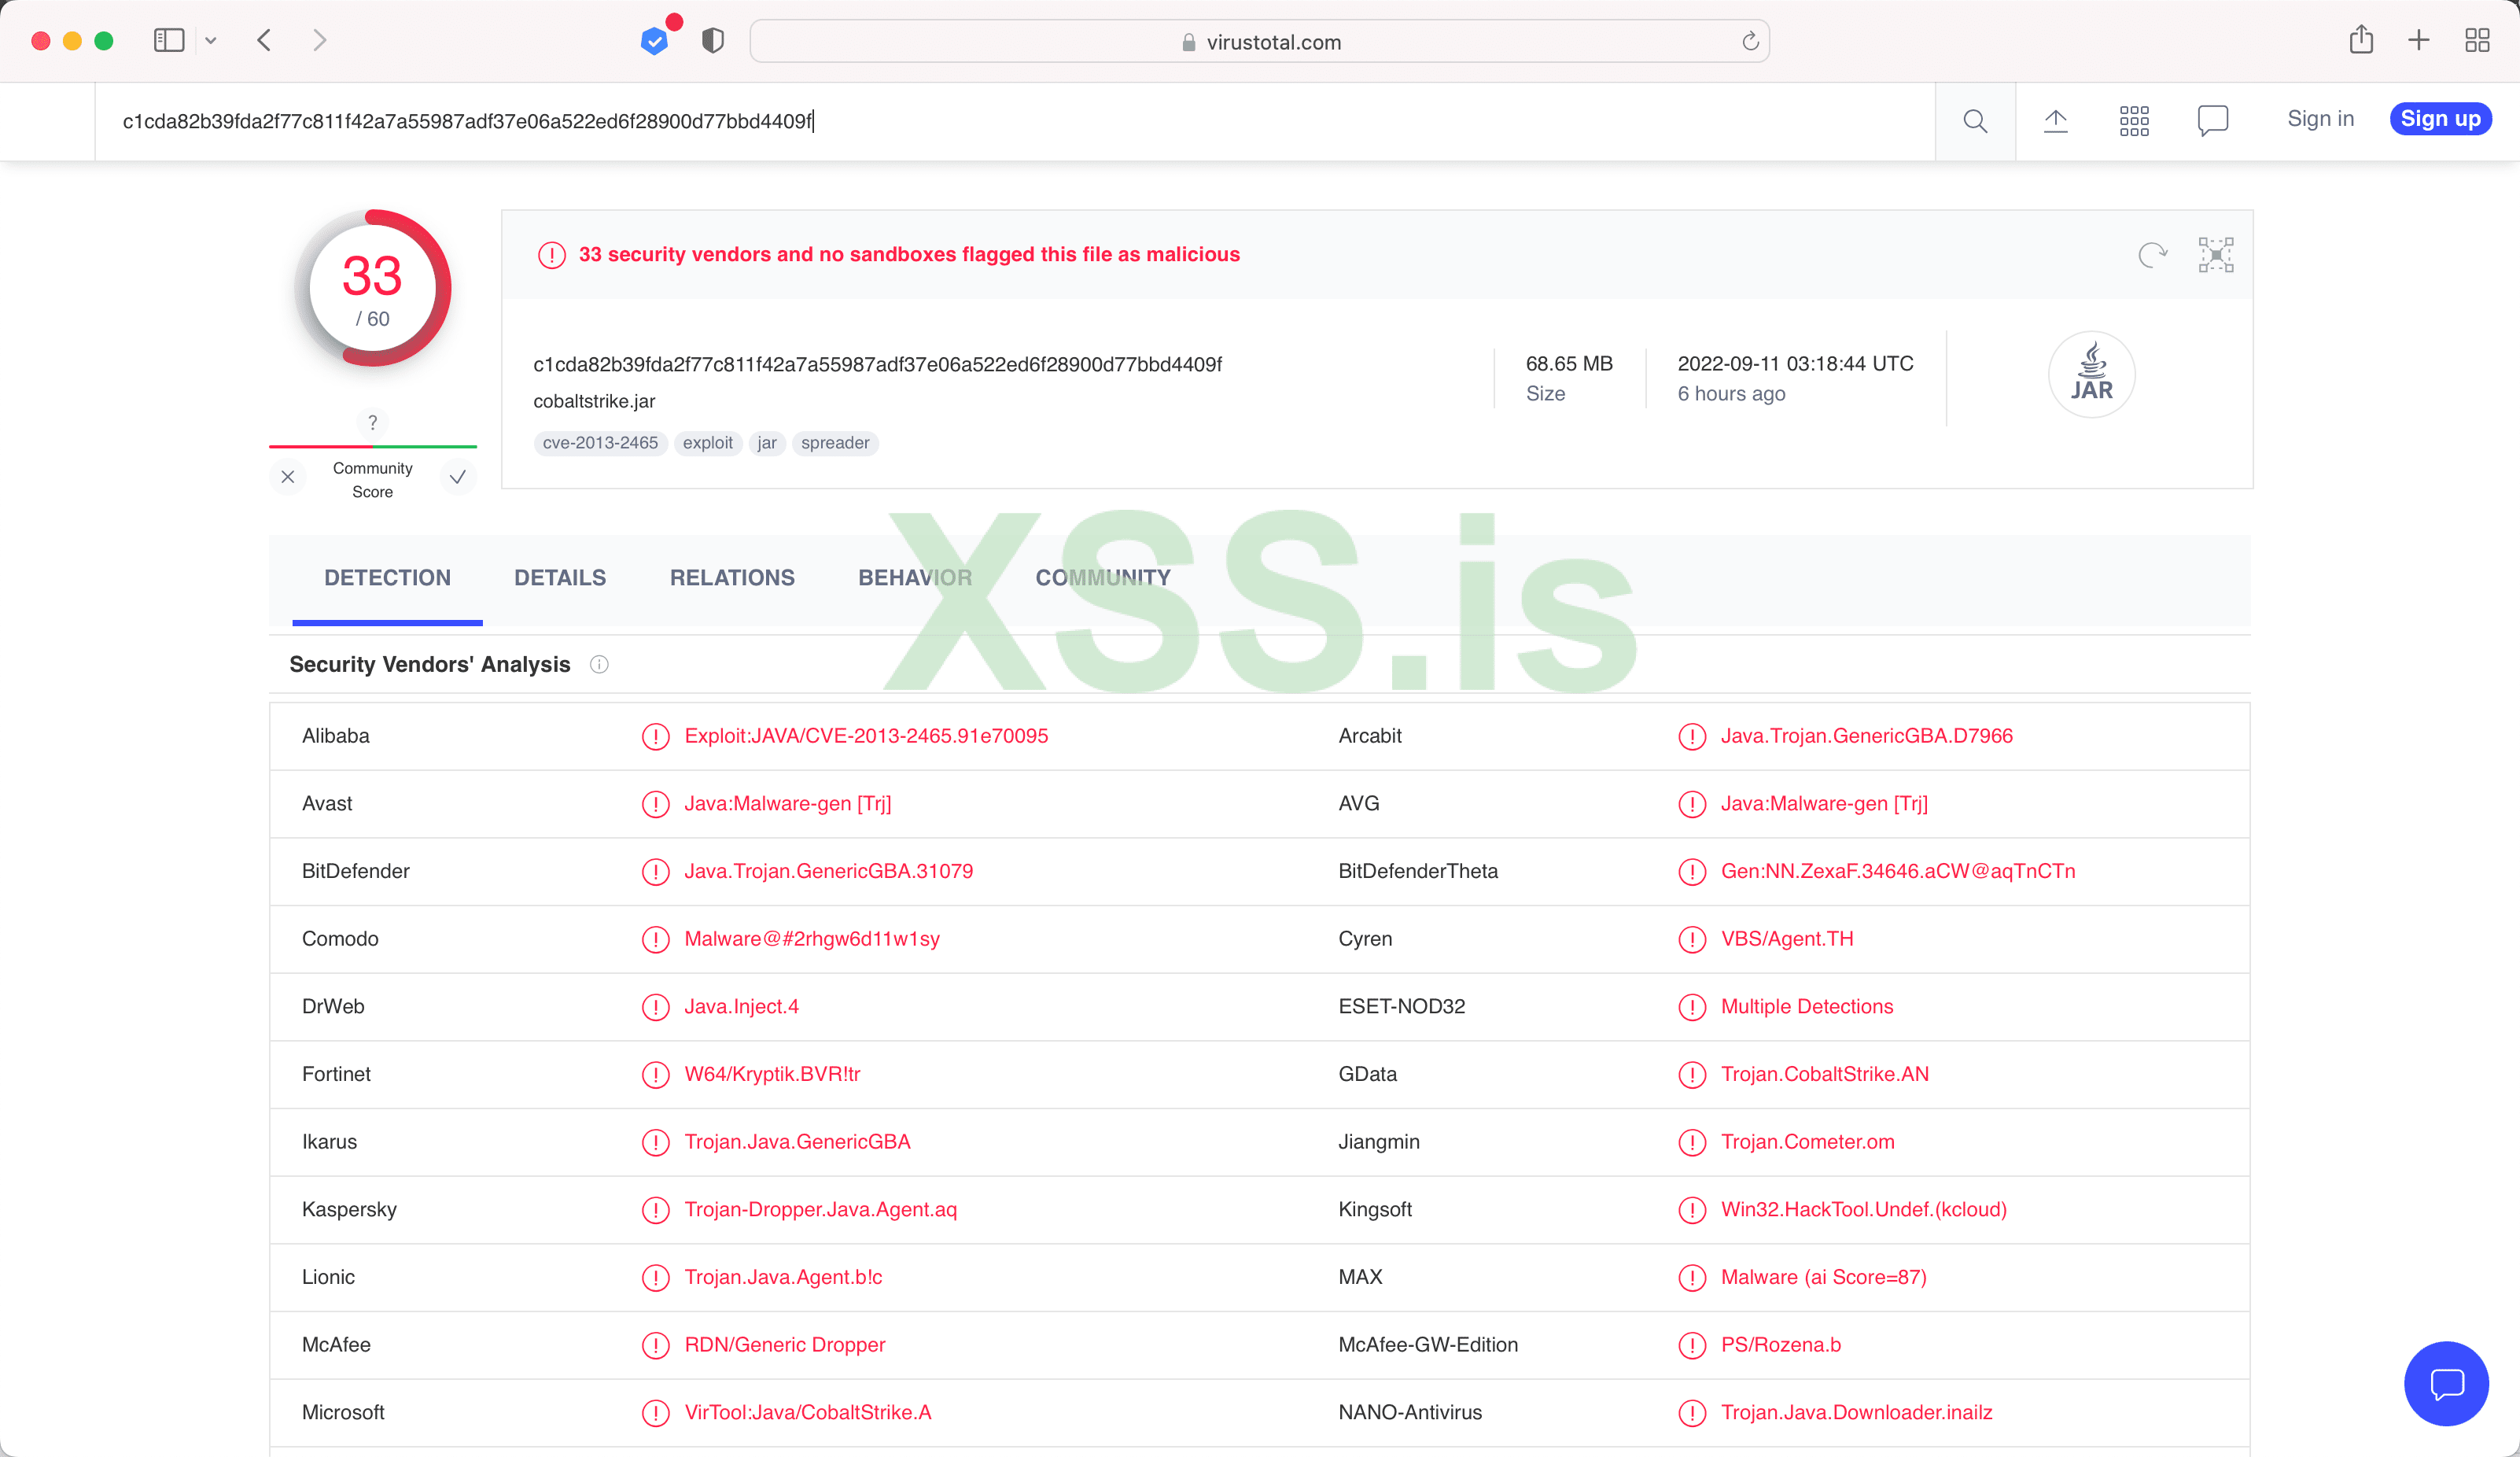Click the VirusTotal search magnifier icon
The width and height of the screenshot is (2520, 1457).
pyautogui.click(x=1975, y=121)
